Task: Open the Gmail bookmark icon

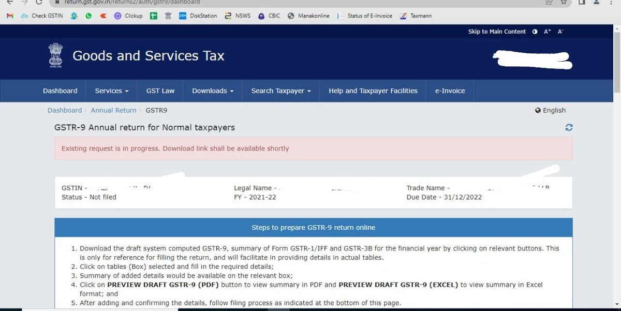Action: click(x=10, y=16)
